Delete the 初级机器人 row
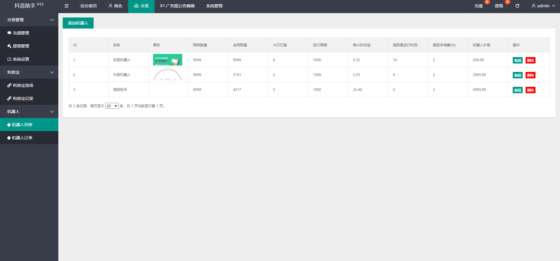This screenshot has width=560, height=261. pyautogui.click(x=531, y=60)
